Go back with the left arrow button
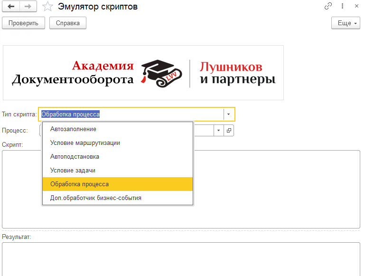 tap(11, 6)
